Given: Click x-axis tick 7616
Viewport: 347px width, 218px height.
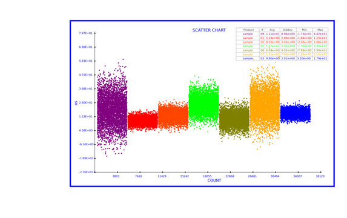Looking at the screenshot, I should click(139, 176).
